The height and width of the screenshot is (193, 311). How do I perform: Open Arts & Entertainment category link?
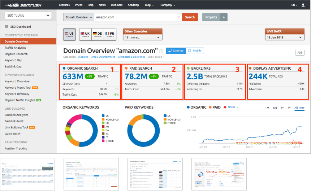[x=103, y=57]
